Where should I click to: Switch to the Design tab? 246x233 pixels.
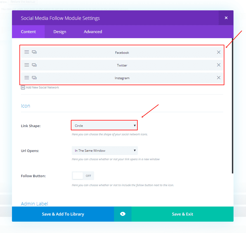60,31
